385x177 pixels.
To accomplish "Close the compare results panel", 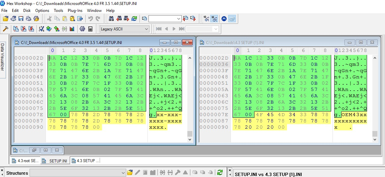I will 230,170.
